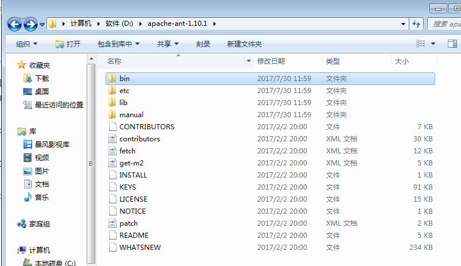This screenshot has height=266, width=461.
Task: Open the 名称 column filter dropdown
Action: coord(249,61)
